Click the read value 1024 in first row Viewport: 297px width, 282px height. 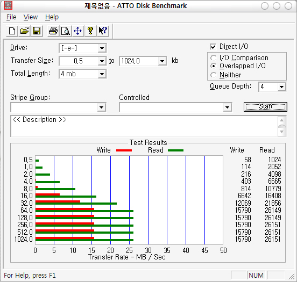click(274, 160)
